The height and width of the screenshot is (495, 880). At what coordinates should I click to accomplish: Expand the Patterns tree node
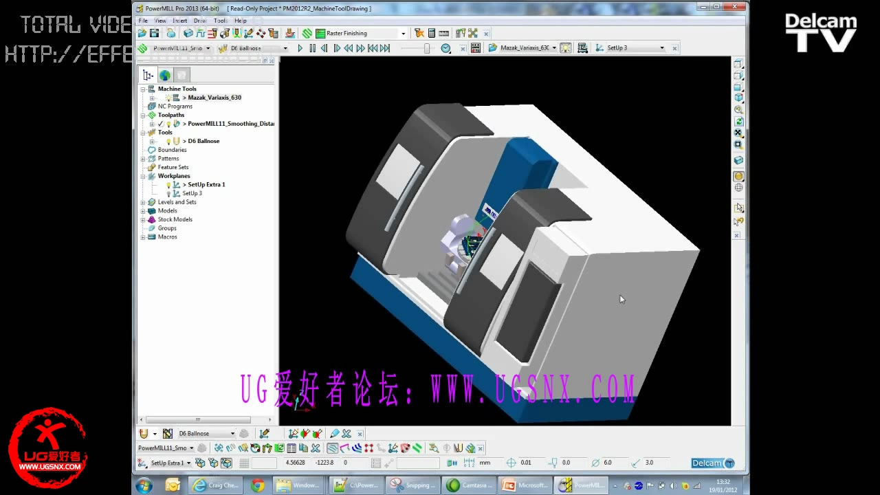pos(143,159)
